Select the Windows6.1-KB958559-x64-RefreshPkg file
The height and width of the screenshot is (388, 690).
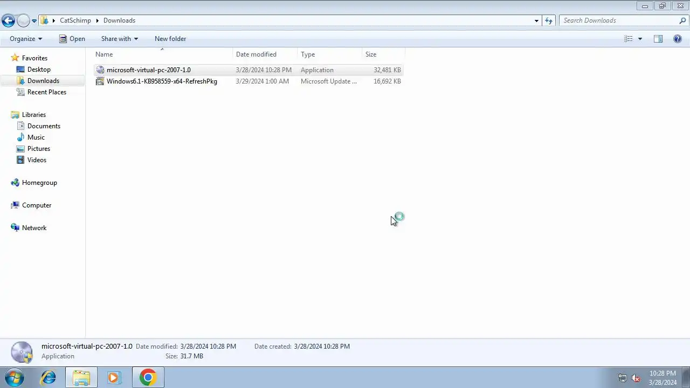tap(162, 81)
